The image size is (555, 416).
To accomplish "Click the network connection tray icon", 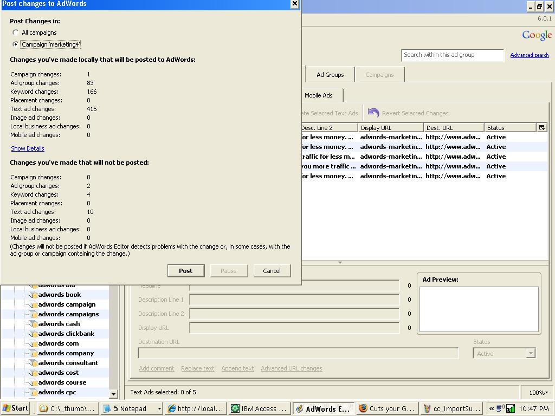I will [500, 408].
